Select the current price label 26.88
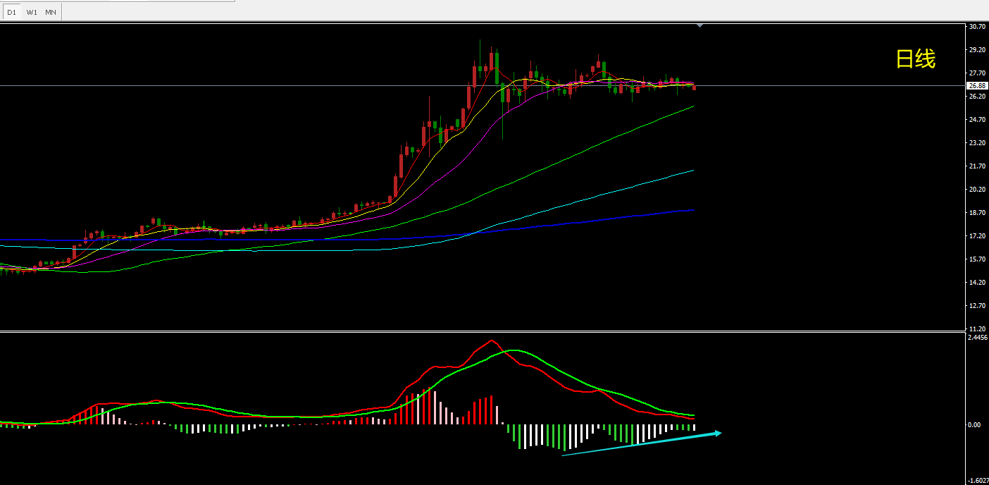The height and width of the screenshot is (485, 989). (x=976, y=86)
